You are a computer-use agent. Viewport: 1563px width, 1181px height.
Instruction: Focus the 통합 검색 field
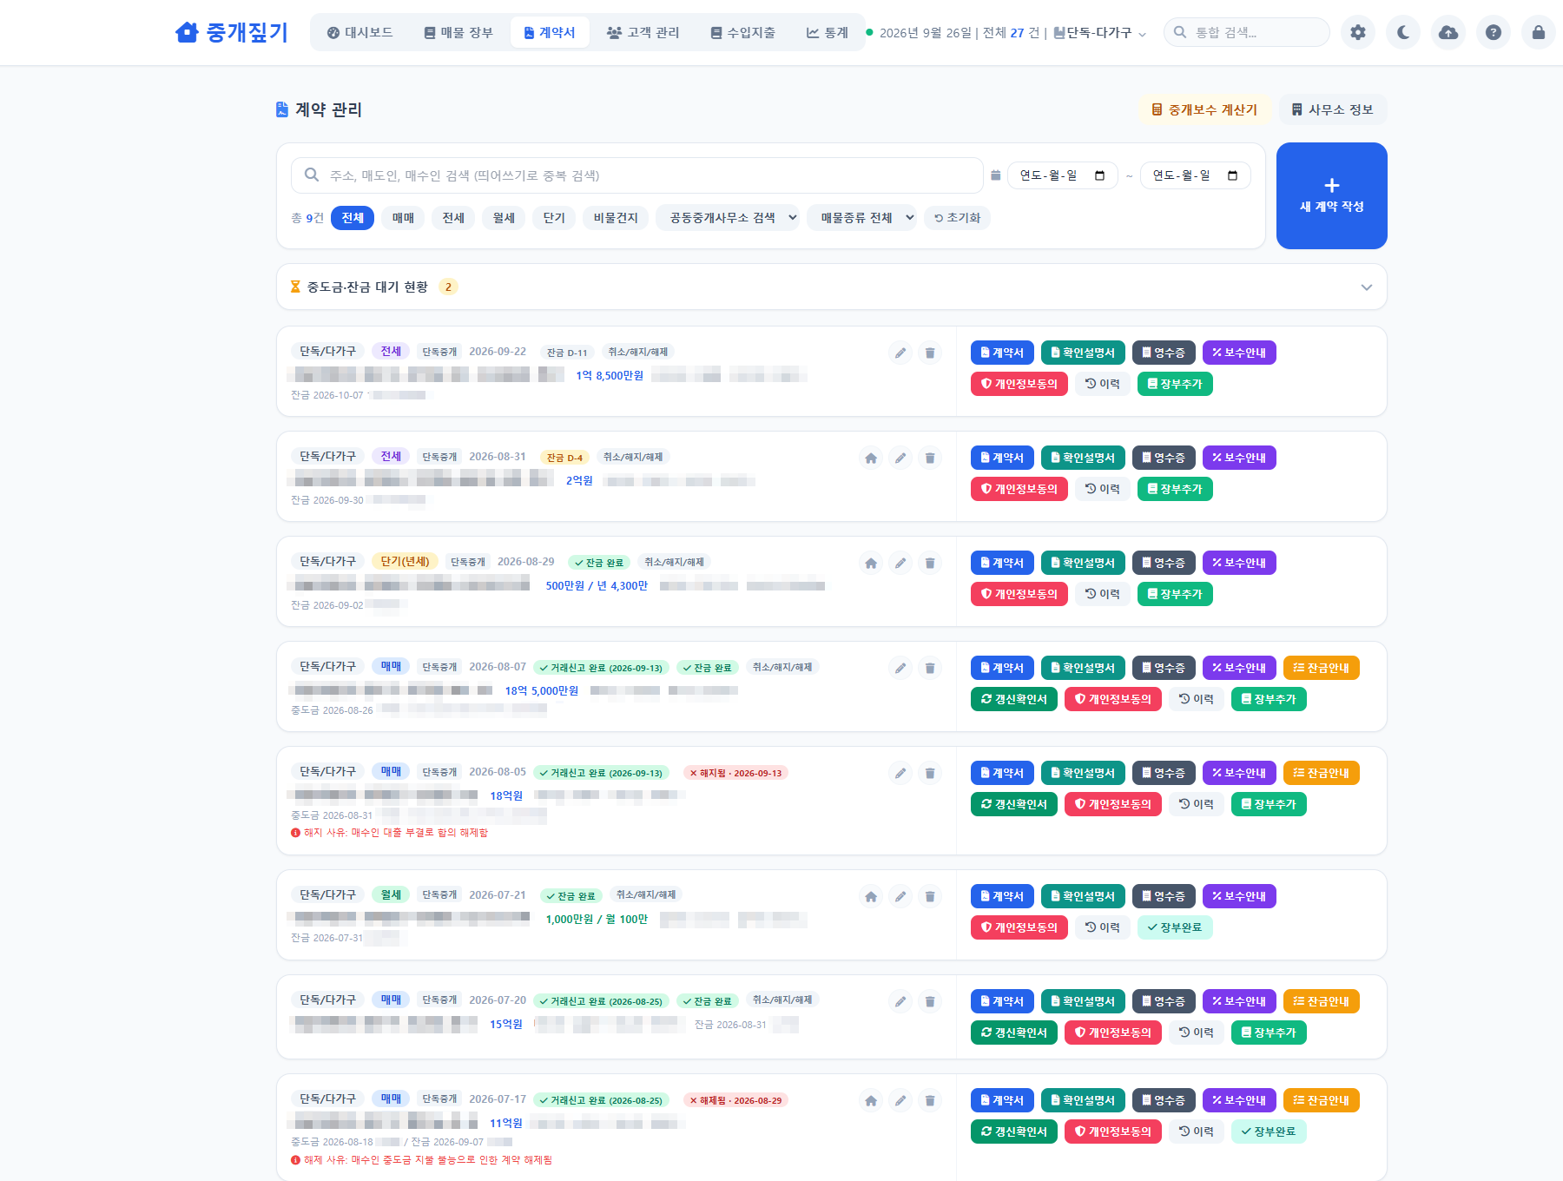point(1246,32)
